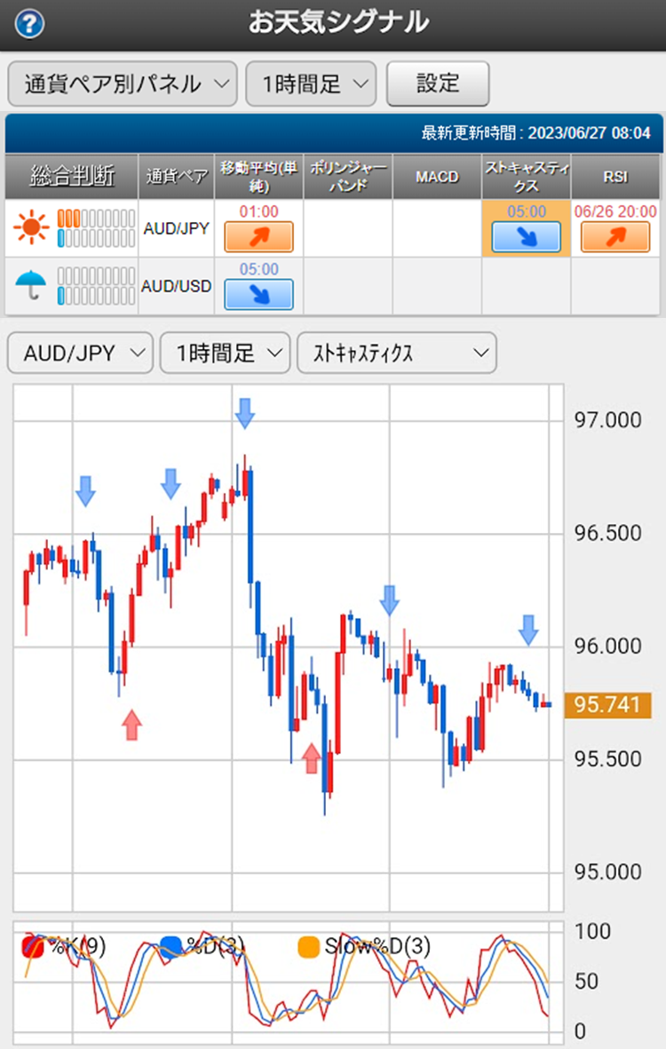The image size is (666, 1049).
Task: Open the help question mark icon
Action: (x=29, y=25)
